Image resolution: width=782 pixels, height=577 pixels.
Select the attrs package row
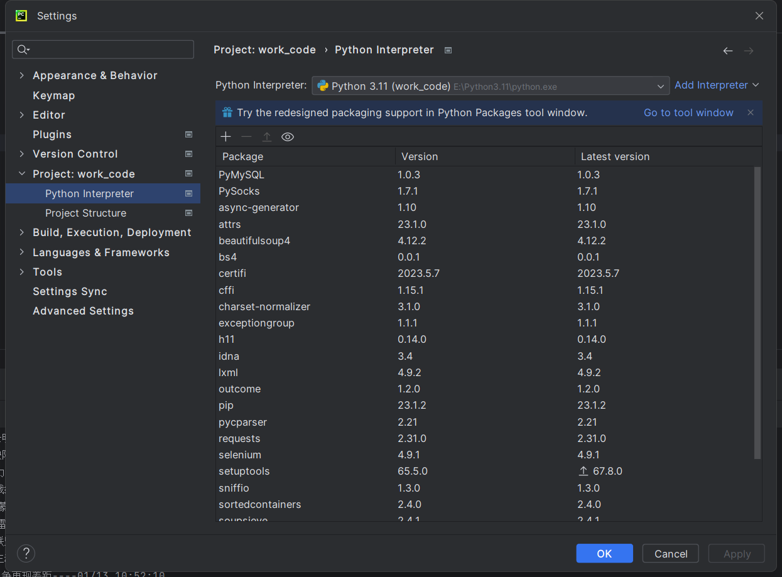point(485,224)
